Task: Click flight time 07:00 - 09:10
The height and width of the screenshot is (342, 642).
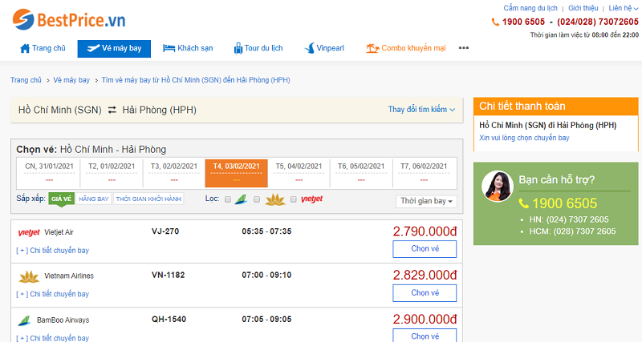Action: (x=266, y=275)
